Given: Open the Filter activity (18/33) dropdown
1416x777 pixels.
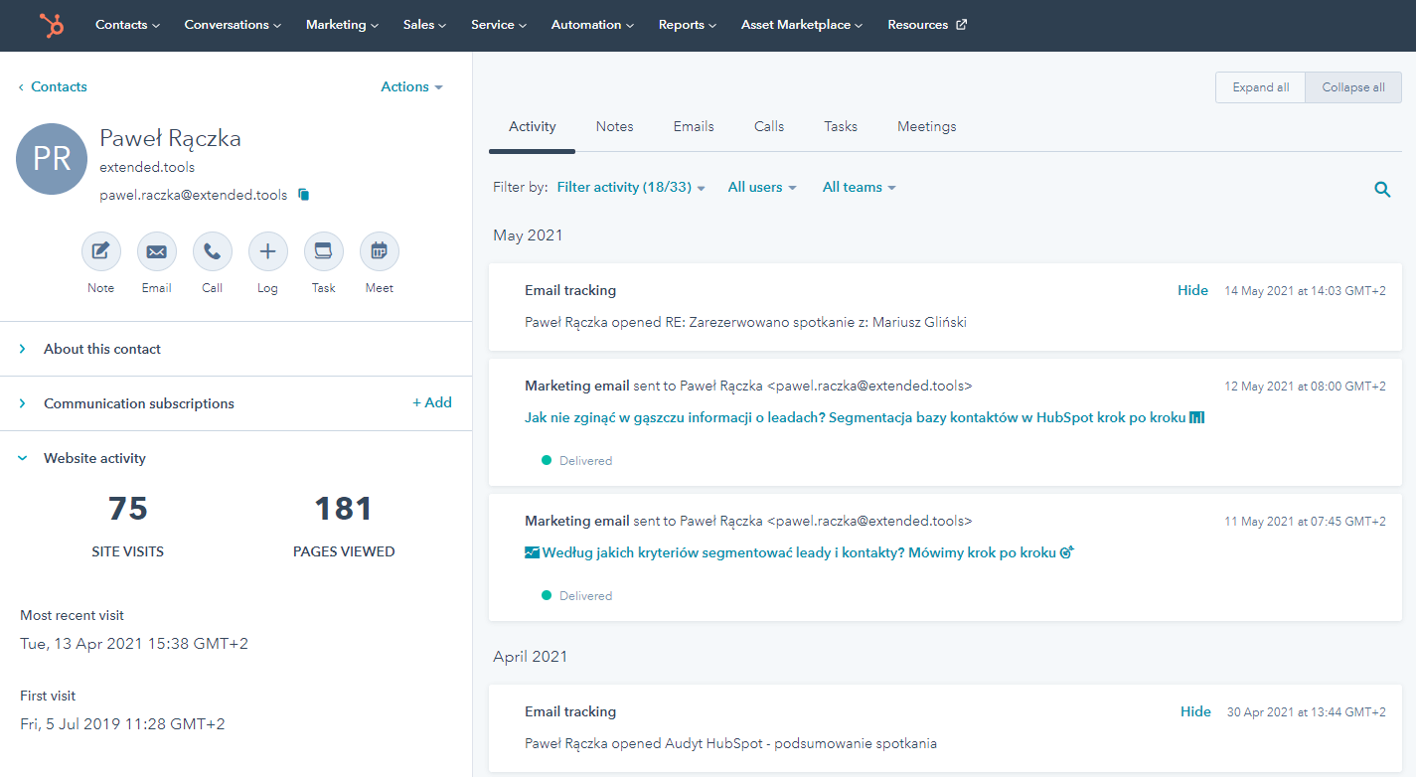Looking at the screenshot, I should (631, 187).
